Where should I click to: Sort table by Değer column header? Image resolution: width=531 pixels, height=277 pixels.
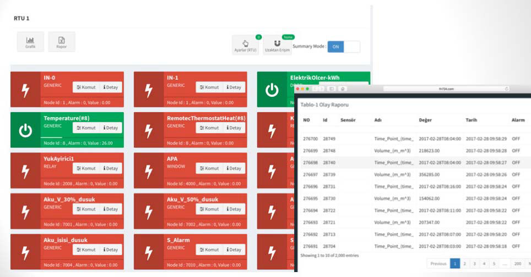[425, 120]
